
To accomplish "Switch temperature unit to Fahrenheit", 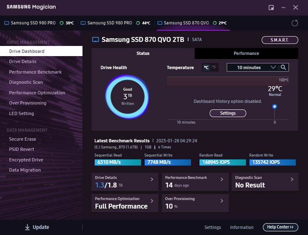I will pyautogui.click(x=214, y=67).
